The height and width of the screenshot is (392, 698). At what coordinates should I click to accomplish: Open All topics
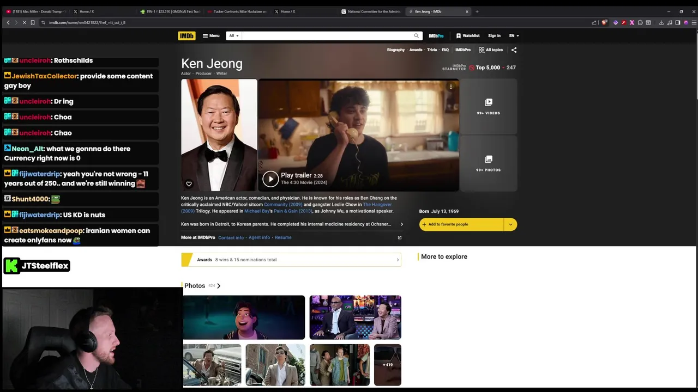(491, 50)
